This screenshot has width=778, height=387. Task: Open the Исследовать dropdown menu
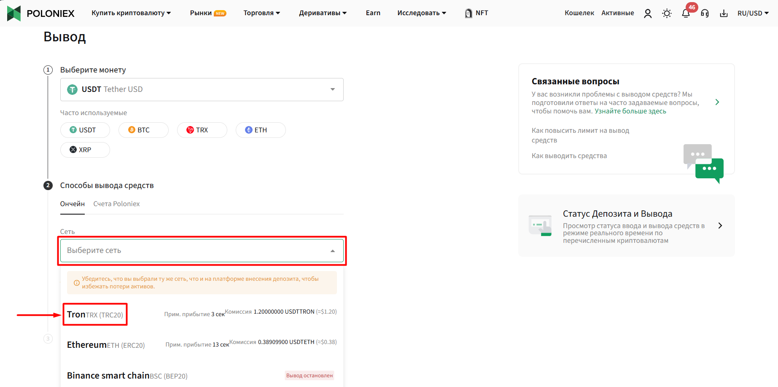(422, 13)
